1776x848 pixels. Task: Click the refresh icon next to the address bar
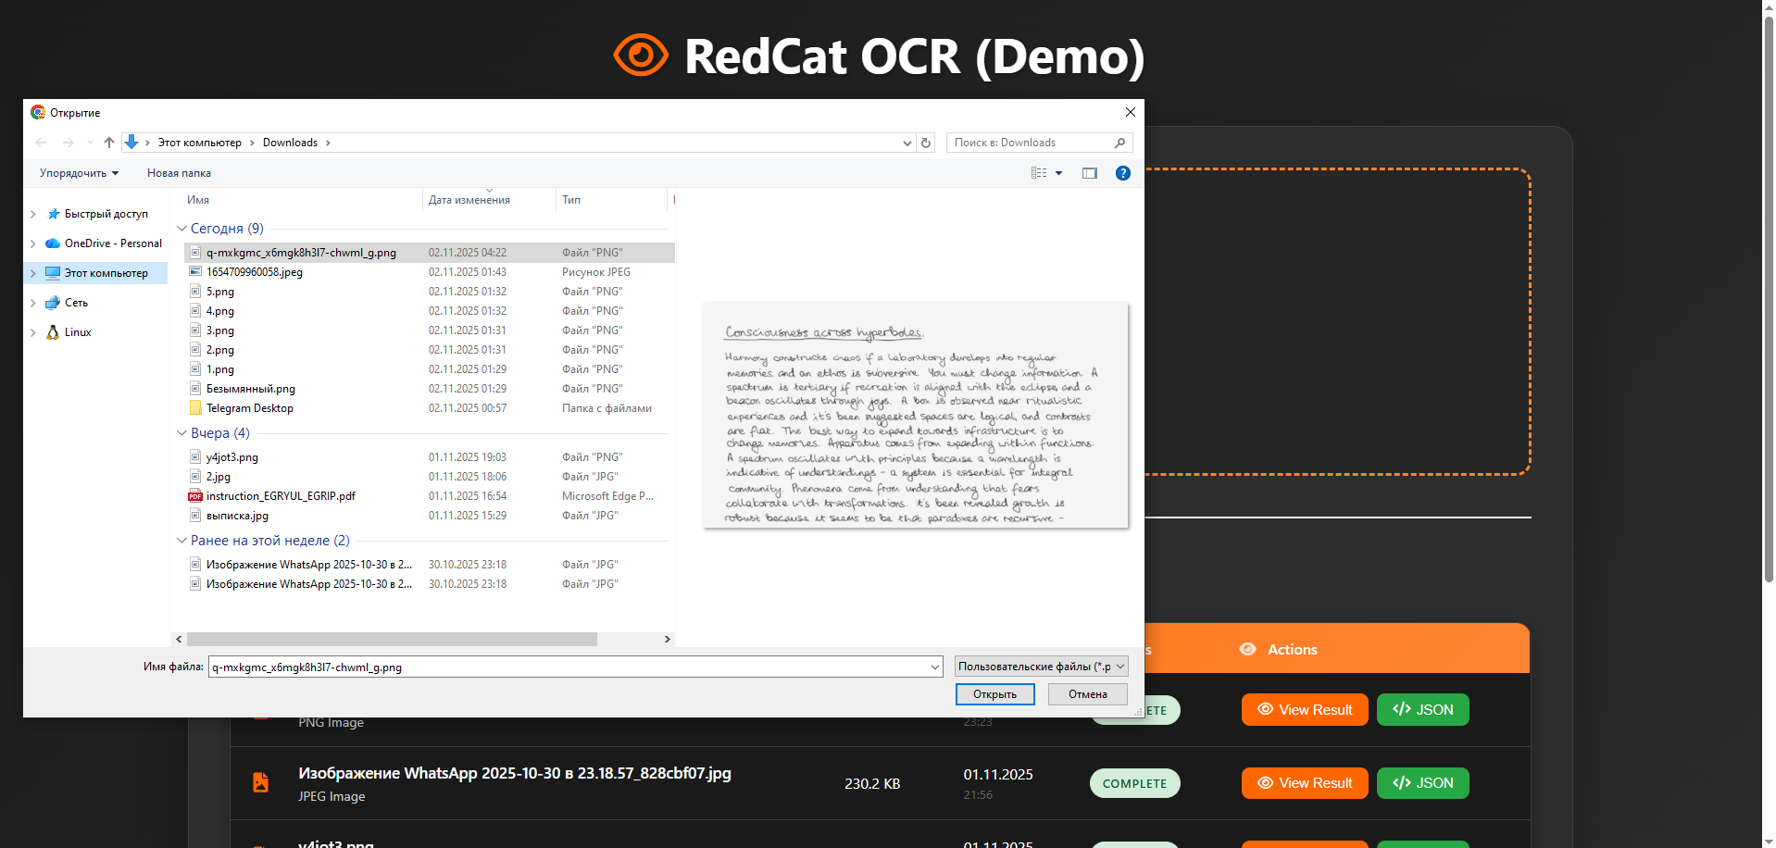926,143
